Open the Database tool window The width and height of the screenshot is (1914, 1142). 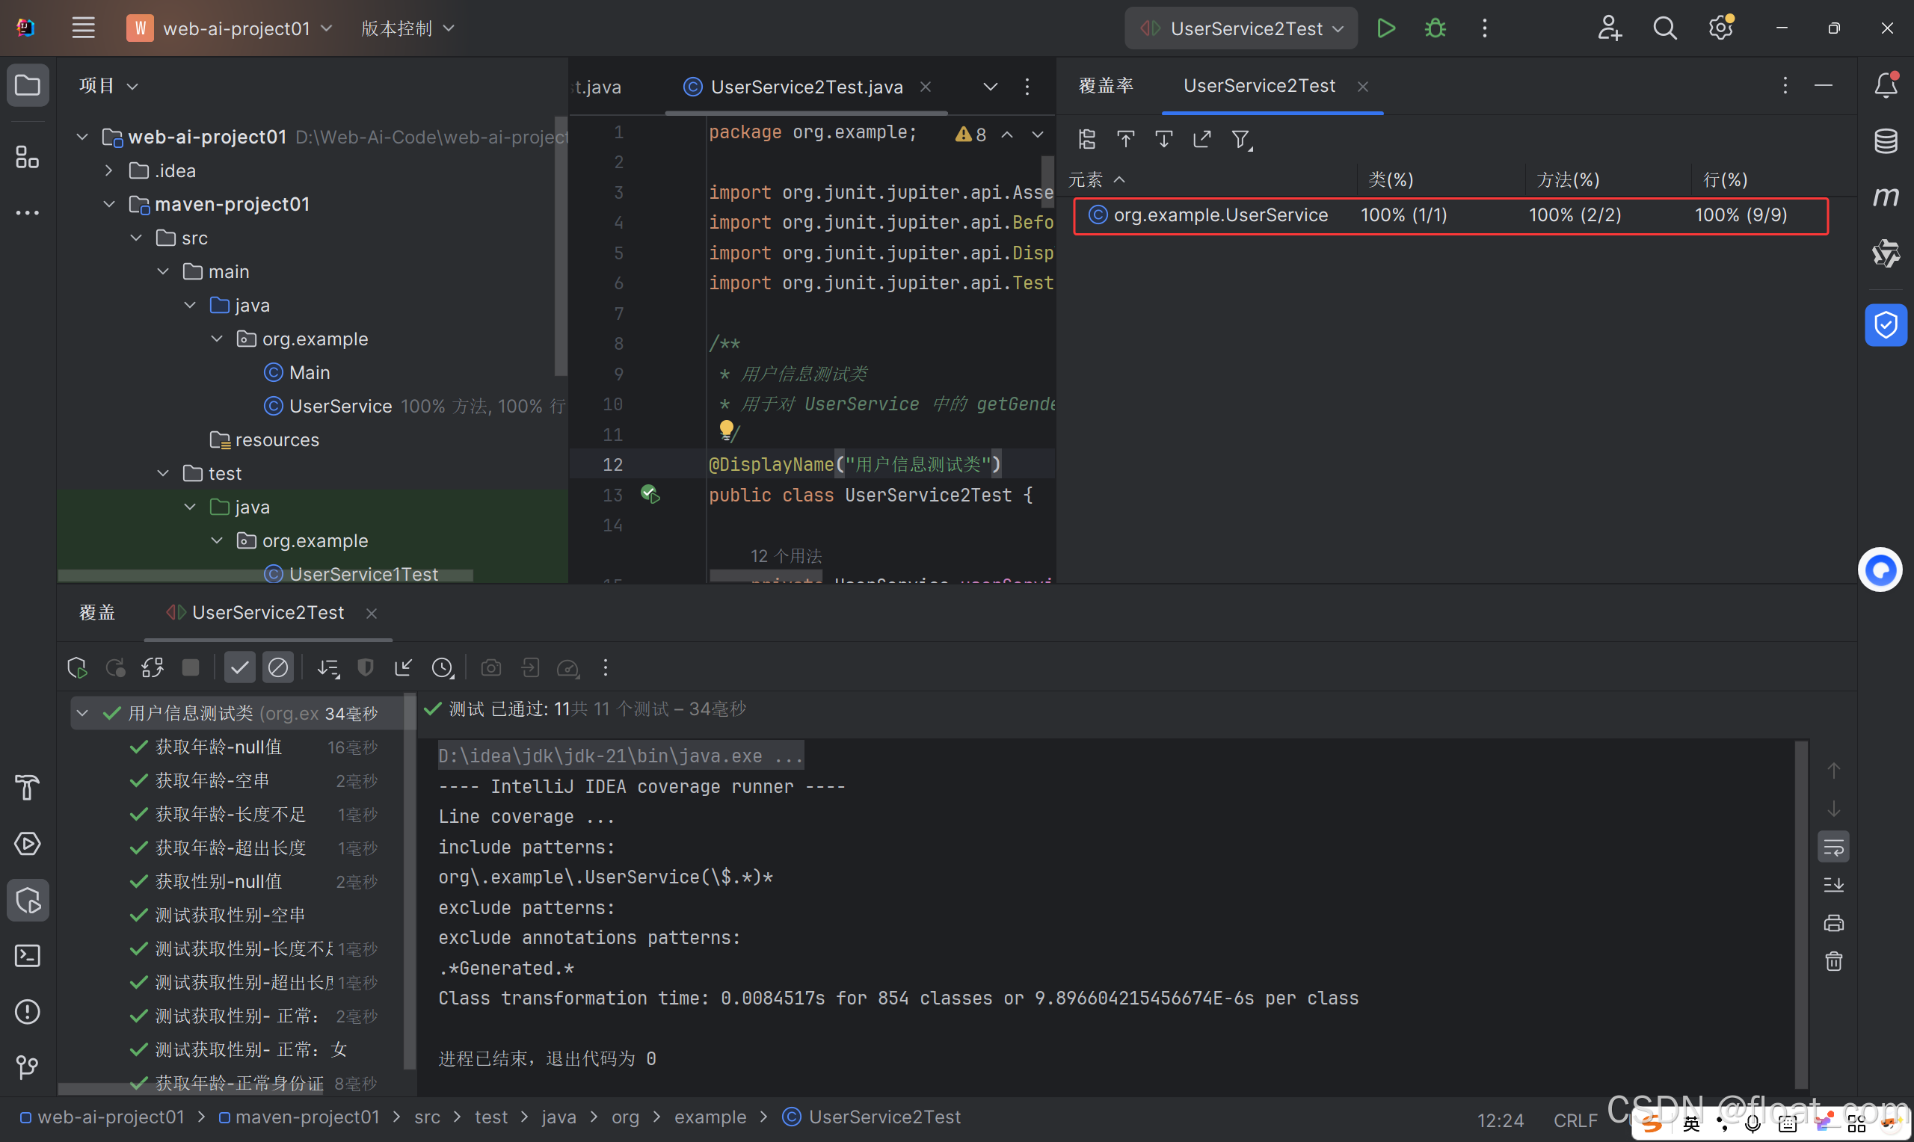[x=1886, y=141]
